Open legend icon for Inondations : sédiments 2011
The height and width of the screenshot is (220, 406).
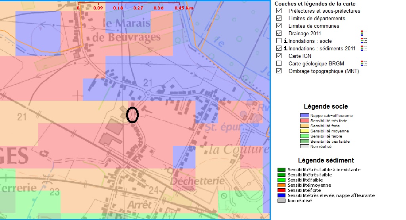tap(364, 48)
